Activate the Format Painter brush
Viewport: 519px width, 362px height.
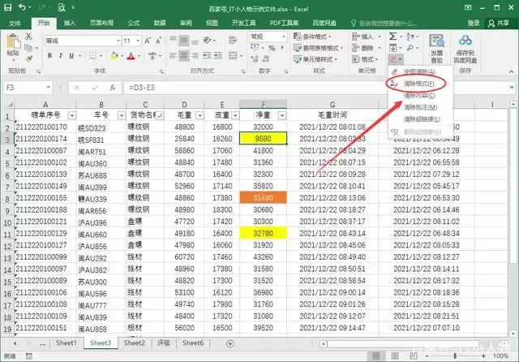pos(29,59)
